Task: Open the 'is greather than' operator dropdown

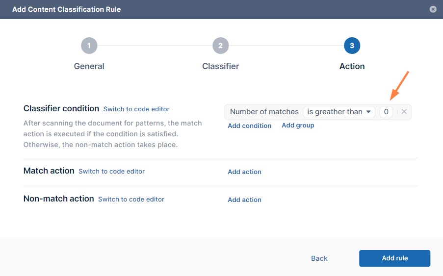Action: pos(339,112)
